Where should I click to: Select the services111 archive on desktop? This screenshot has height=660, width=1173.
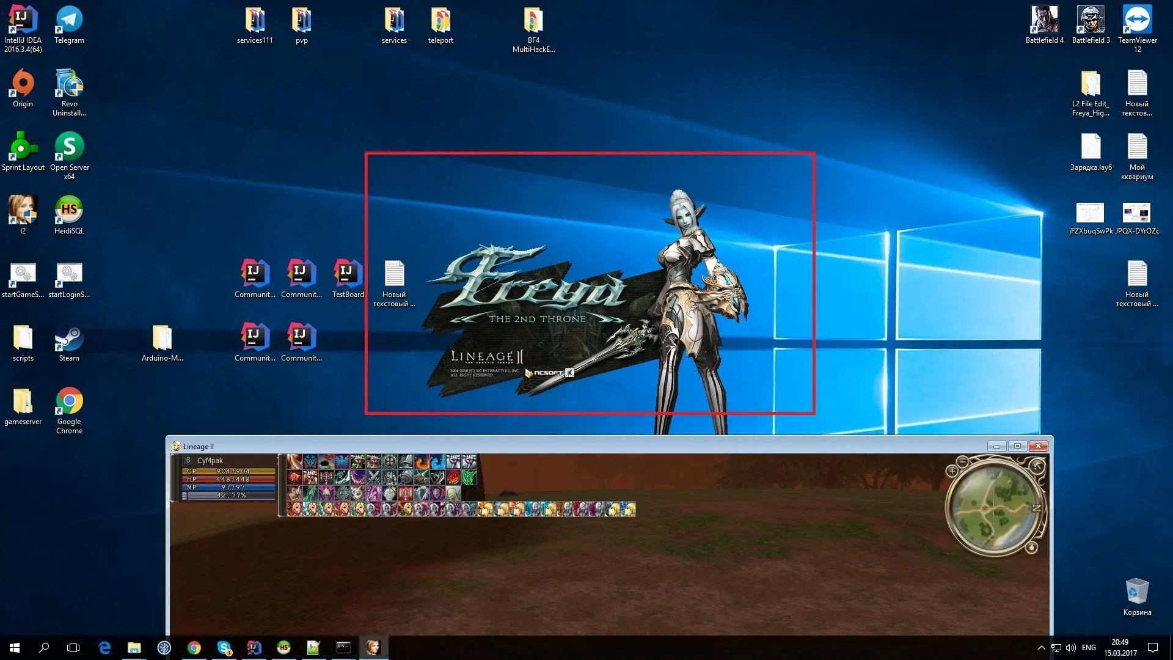click(255, 25)
